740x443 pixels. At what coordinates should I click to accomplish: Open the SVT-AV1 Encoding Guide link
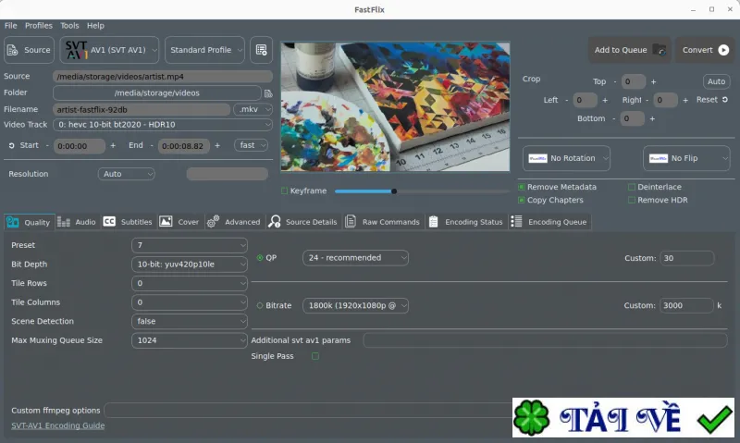[x=58, y=425]
